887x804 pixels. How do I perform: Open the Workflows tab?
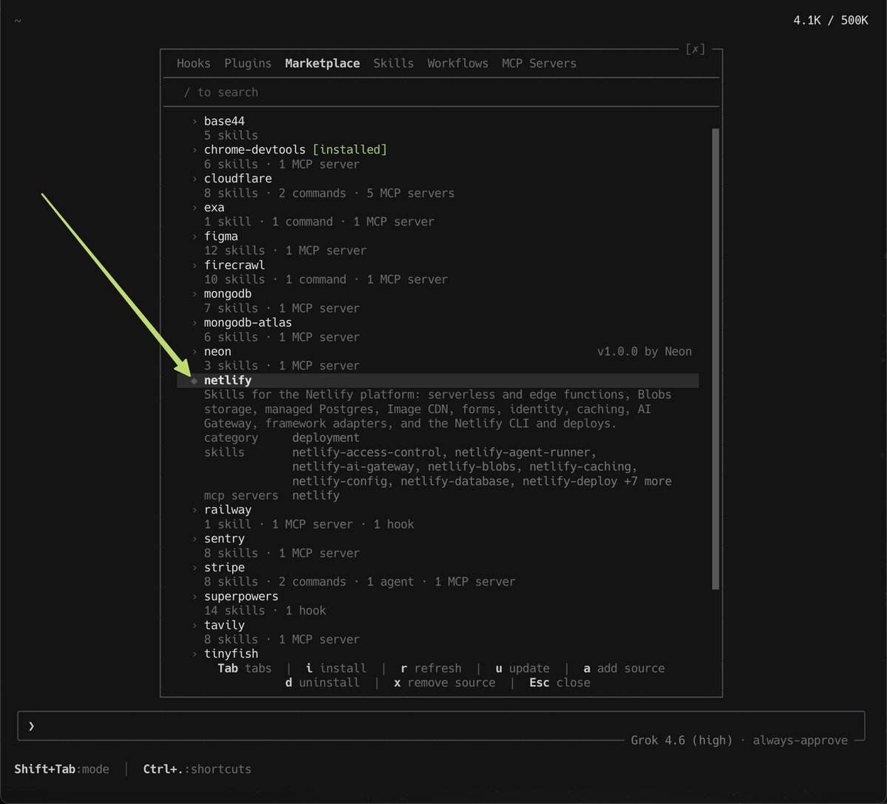tap(458, 64)
